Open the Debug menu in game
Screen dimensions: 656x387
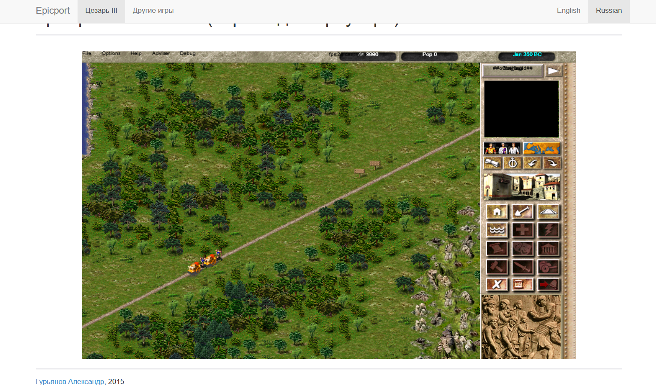tap(188, 53)
